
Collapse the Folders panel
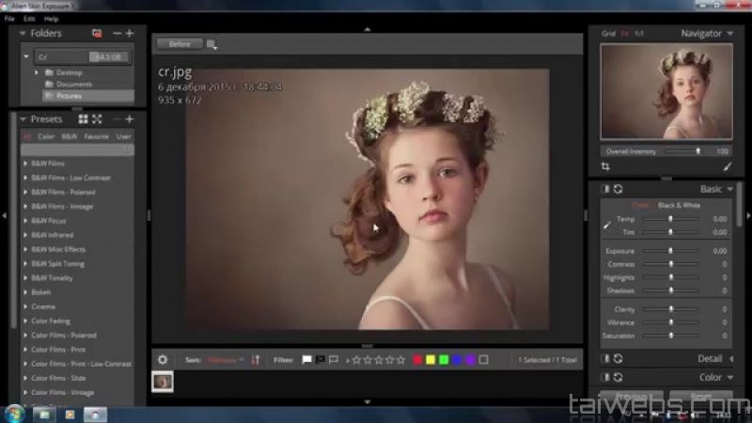click(x=23, y=34)
